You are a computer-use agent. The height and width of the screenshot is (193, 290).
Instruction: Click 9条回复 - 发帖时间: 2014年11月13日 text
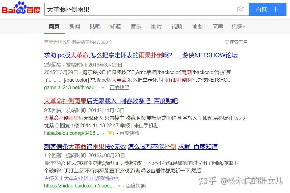click(x=84, y=110)
